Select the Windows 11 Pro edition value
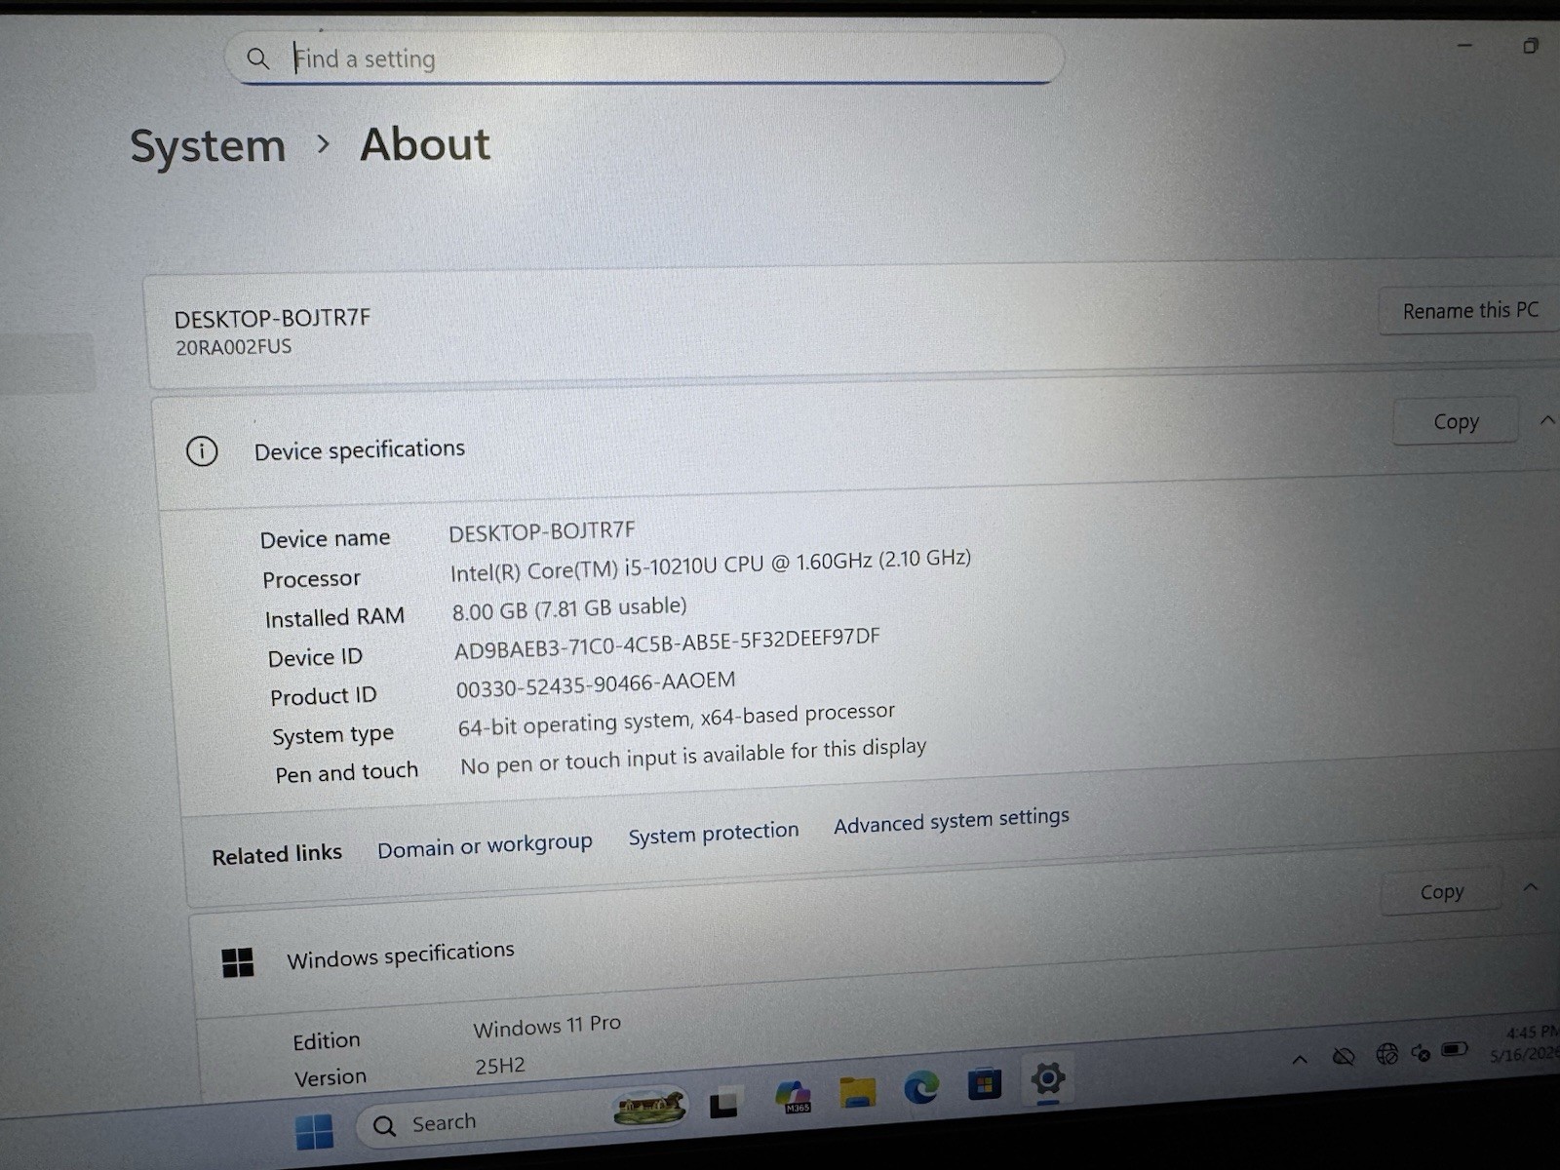Screen dimensions: 1560x1170 547,1026
